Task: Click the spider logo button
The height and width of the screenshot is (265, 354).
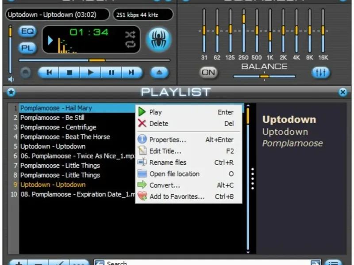Action: click(159, 40)
